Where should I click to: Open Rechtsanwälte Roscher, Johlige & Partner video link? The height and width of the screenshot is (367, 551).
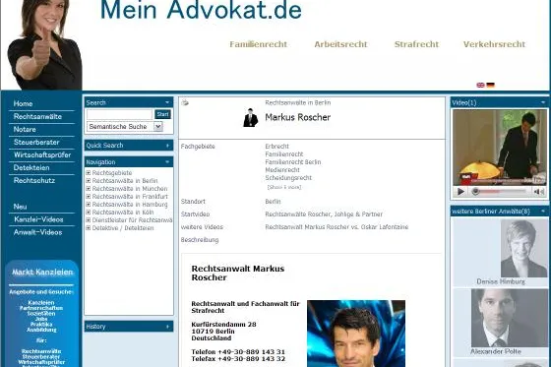[324, 214]
